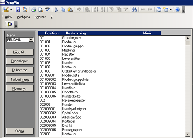193x138 pixels.
Task: Click the greyed hyperlink globe icon
Action: pos(87,10)
